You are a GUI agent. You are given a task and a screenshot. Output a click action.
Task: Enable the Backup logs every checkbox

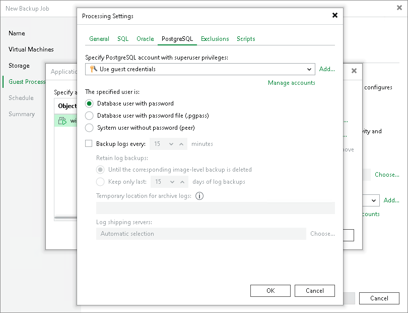[89, 144]
